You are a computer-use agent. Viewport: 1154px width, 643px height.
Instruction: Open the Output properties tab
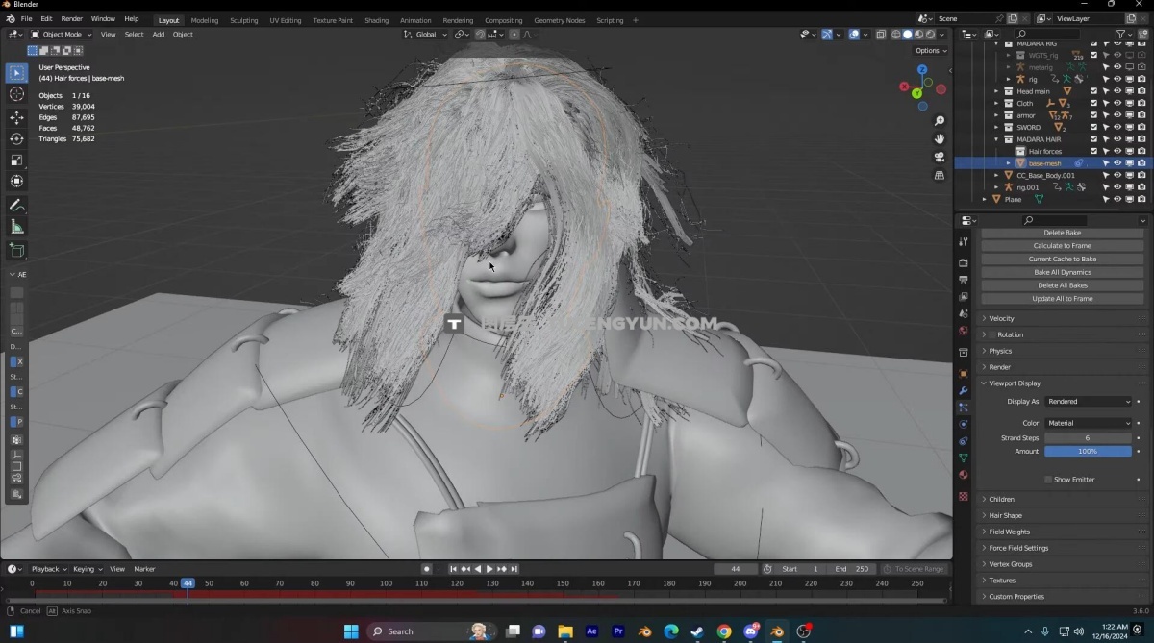pyautogui.click(x=963, y=280)
